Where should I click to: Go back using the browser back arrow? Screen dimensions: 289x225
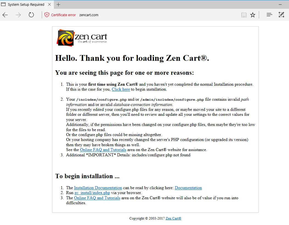pos(5,15)
